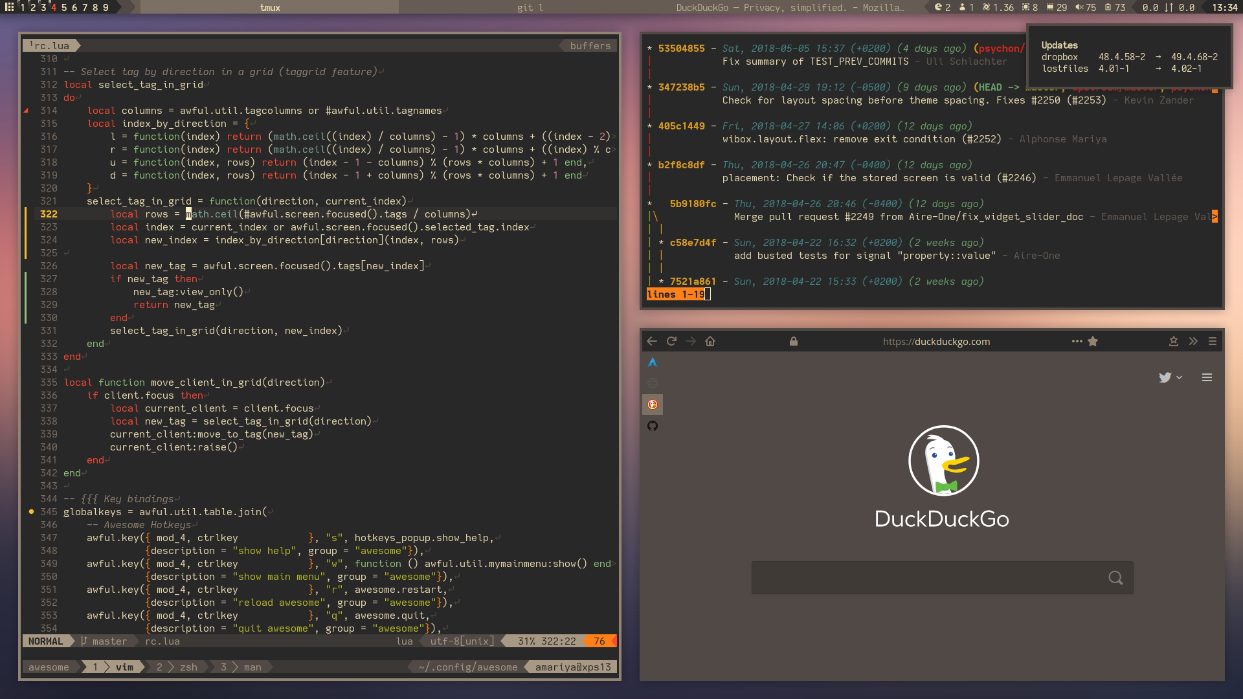1243x699 pixels.
Task: Click the DuckDuckGo duck logo
Action: tap(943, 461)
